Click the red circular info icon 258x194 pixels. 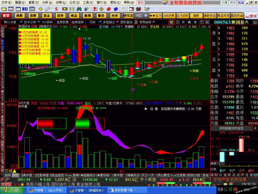tap(109, 9)
